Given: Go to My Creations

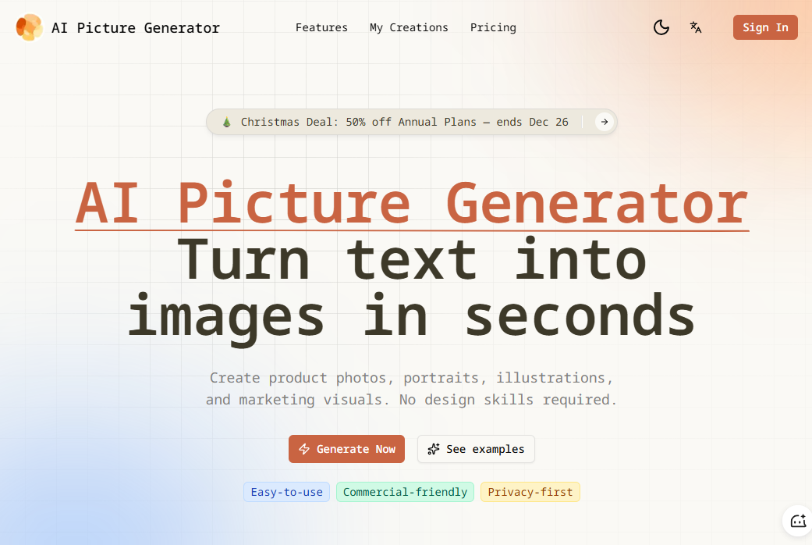Looking at the screenshot, I should 409,27.
